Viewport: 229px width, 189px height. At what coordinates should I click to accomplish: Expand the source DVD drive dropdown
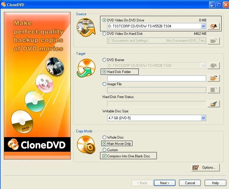pos(203,26)
